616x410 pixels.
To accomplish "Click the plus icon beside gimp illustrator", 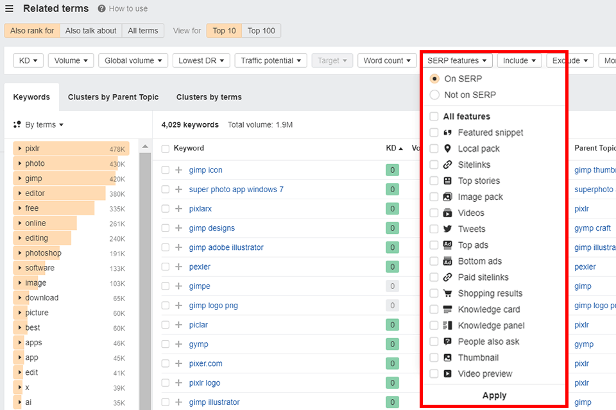I will [x=179, y=402].
